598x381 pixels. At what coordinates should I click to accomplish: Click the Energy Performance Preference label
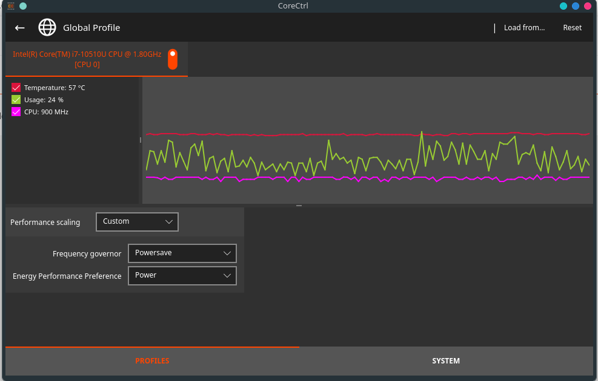tap(67, 276)
